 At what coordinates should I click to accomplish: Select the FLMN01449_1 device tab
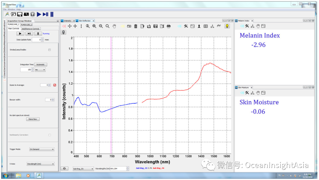click(x=13, y=24)
